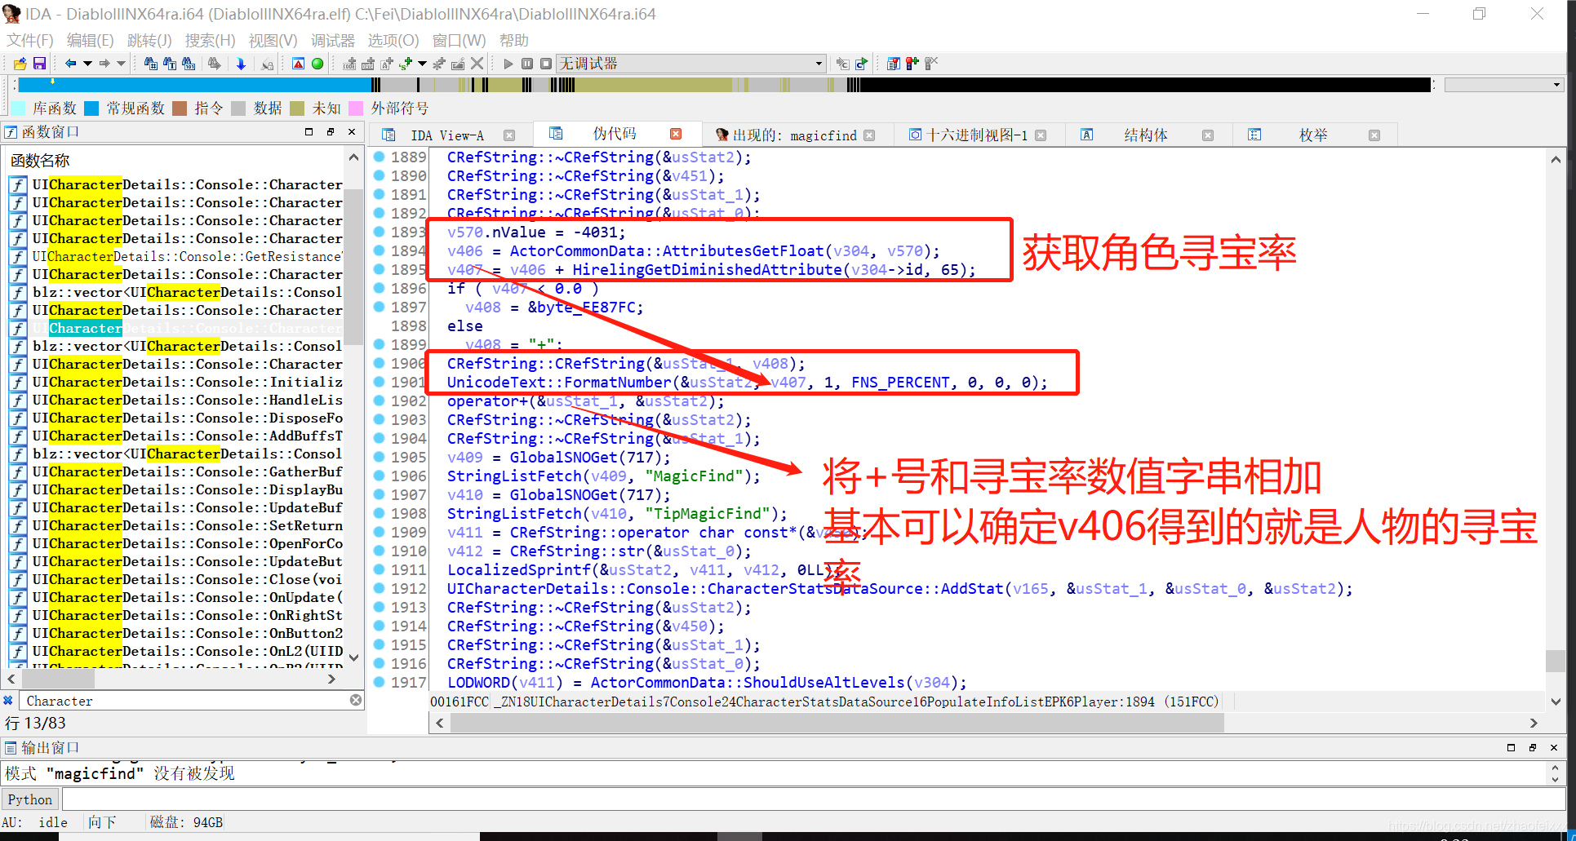Save the database with floppy icon
1576x841 pixels.
point(39,64)
